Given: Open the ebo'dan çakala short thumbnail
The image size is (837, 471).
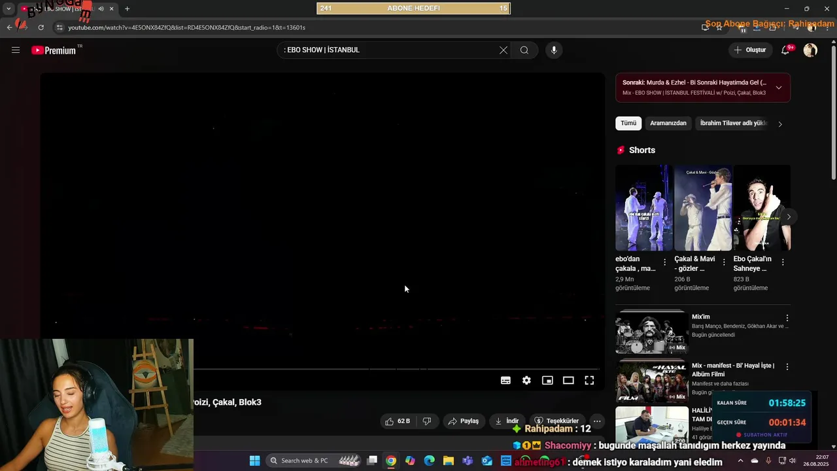Looking at the screenshot, I should click(x=644, y=207).
